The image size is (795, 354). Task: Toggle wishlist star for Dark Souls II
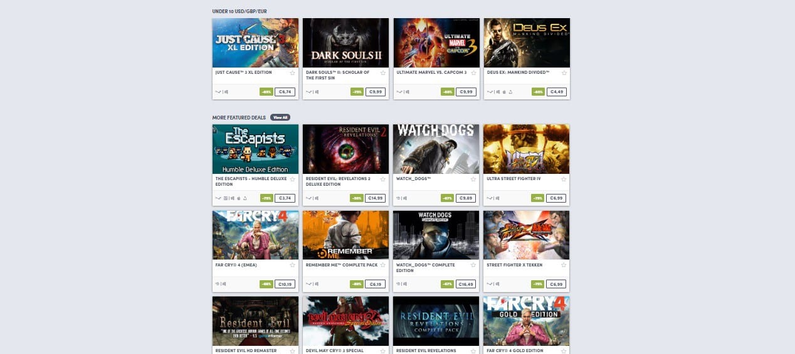[x=383, y=73]
